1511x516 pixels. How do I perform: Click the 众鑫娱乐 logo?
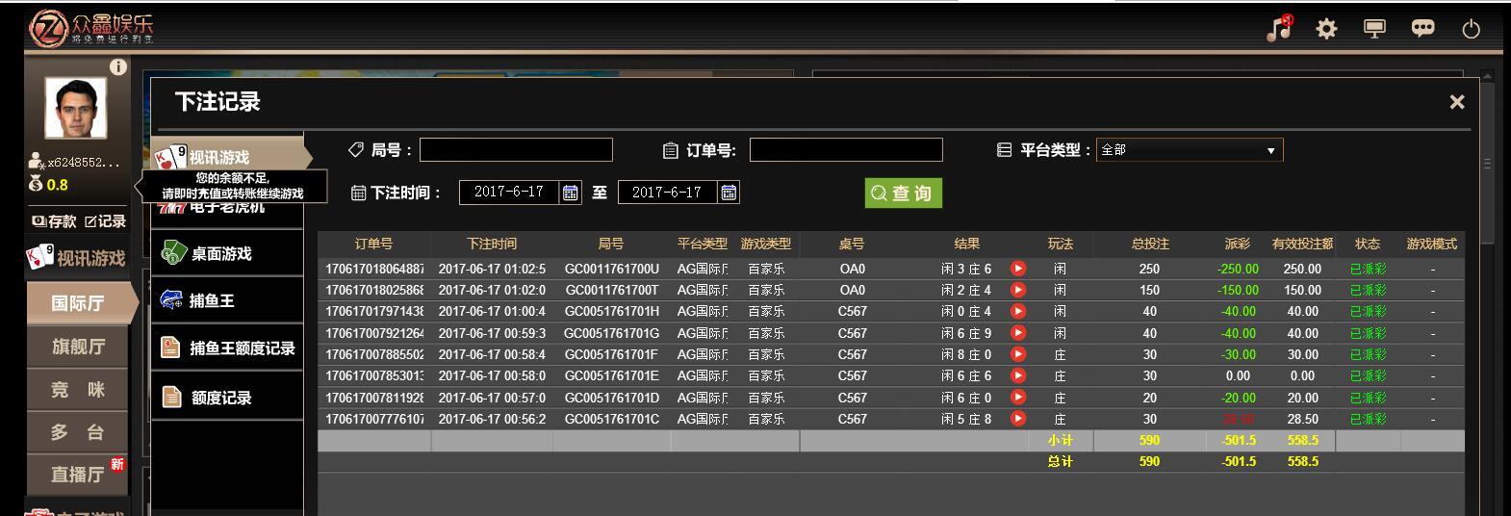click(x=91, y=28)
